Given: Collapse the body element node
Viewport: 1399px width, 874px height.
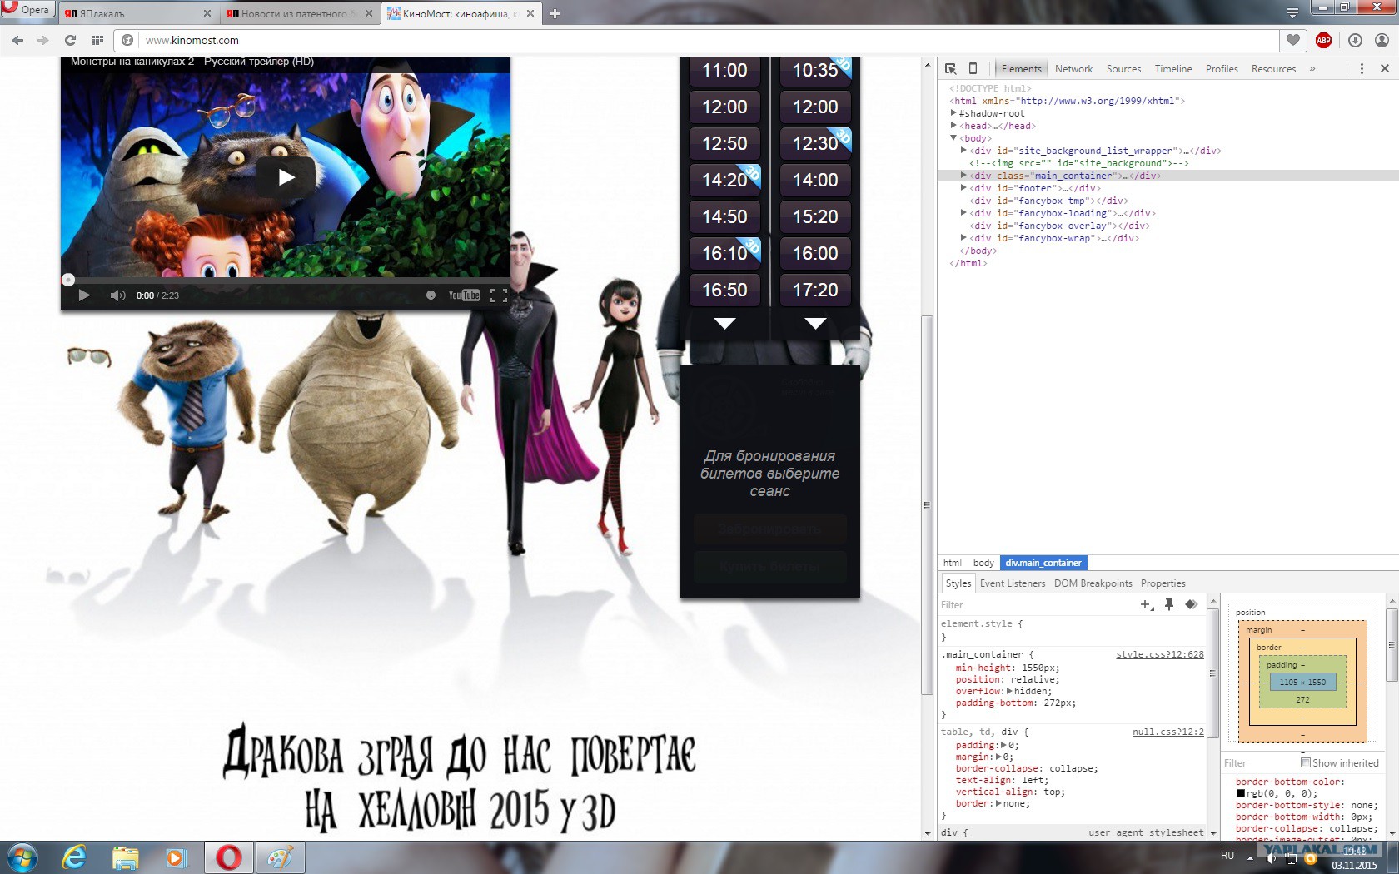Looking at the screenshot, I should 954,138.
